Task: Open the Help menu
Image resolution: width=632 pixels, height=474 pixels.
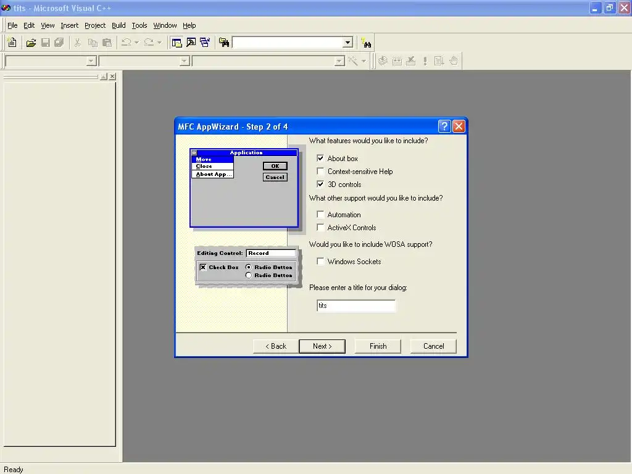Action: click(x=189, y=25)
